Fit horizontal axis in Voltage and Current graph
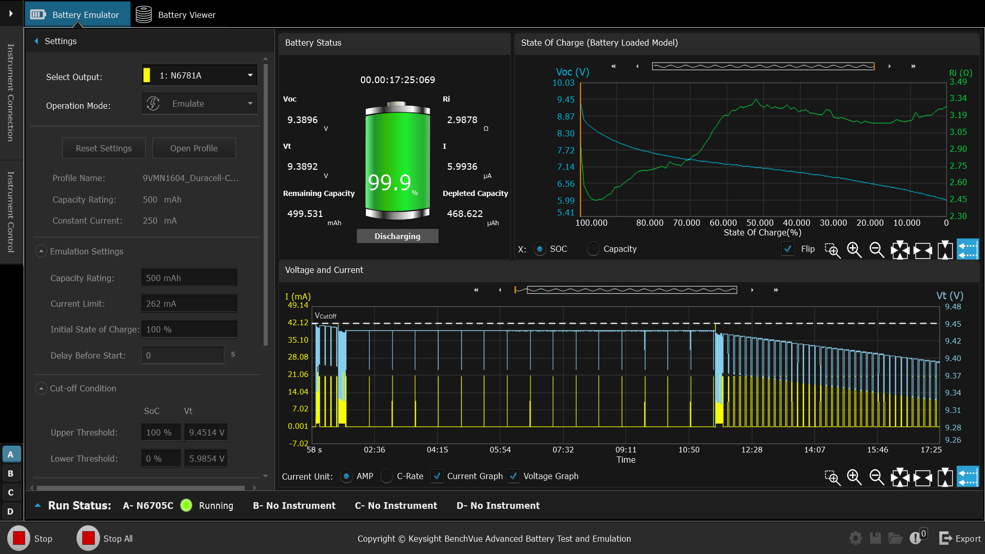 tap(922, 478)
